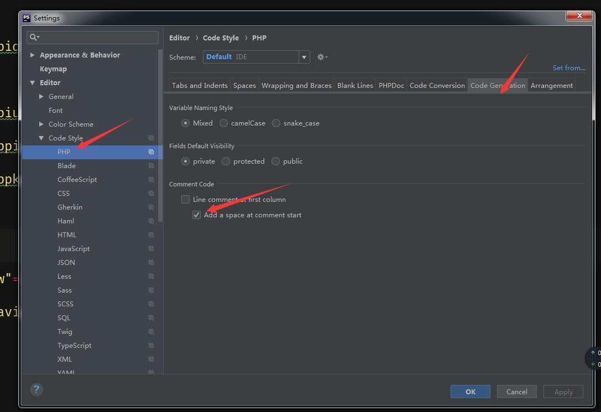Screen dimensions: 601x412
Task: Click the project-level icon beside SCSS
Action: 151,304
